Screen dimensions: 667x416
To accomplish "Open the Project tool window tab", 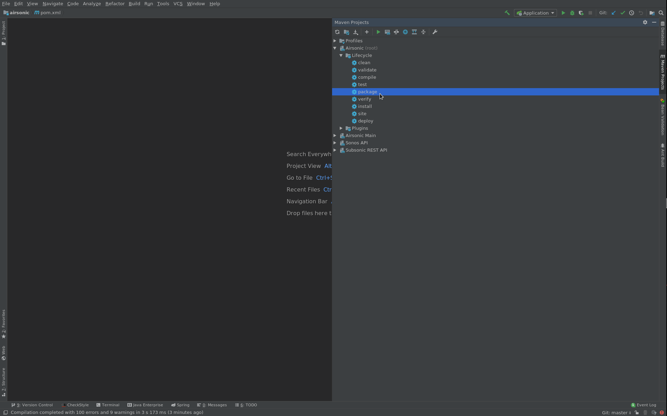I will coord(3,33).
